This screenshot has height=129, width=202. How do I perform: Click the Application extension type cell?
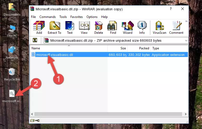(168, 55)
